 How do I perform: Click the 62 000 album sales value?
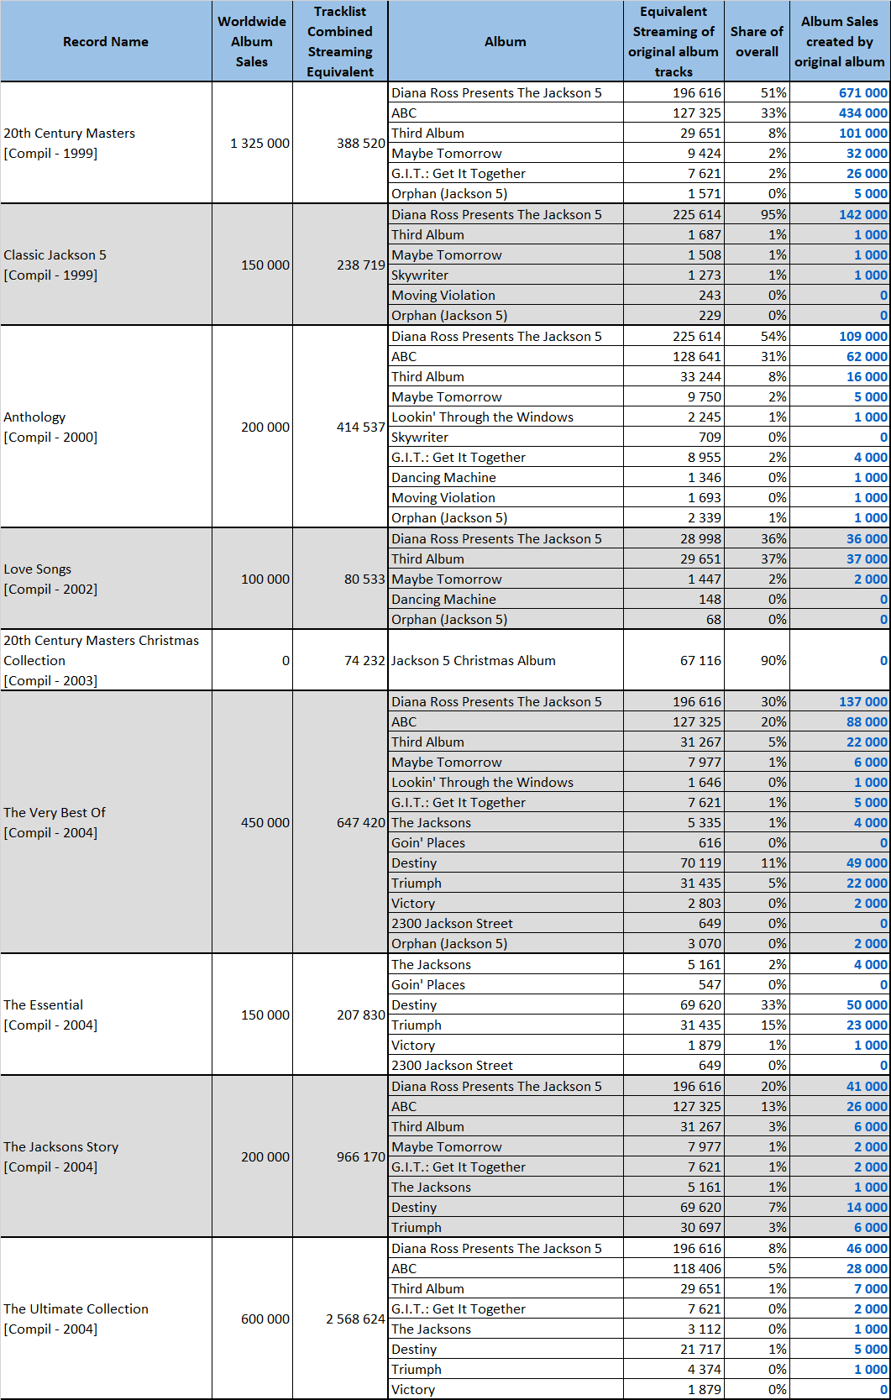coord(867,357)
